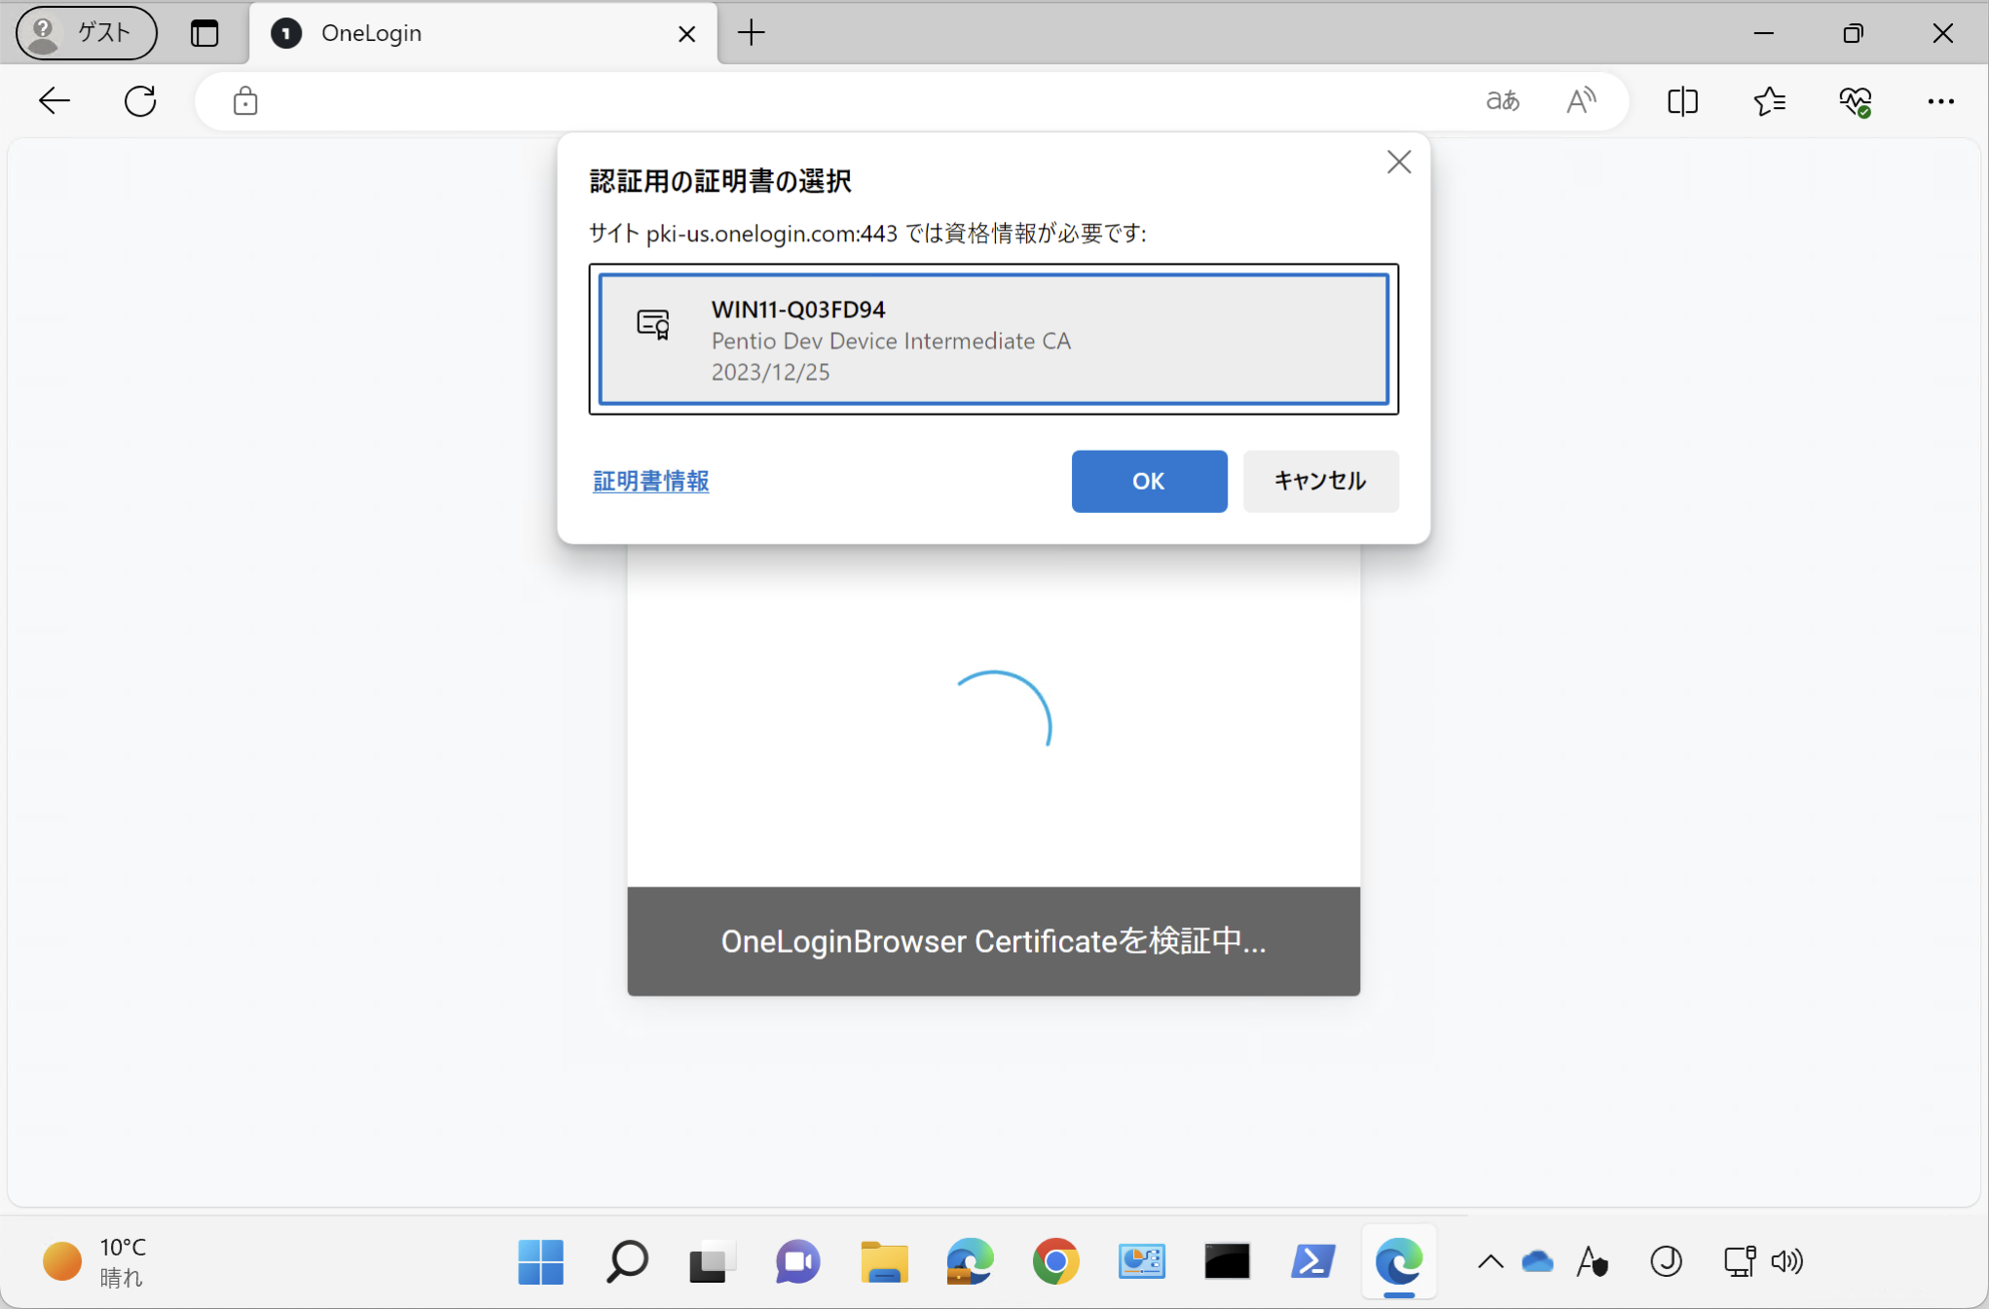Launch PowerShell from taskbar
The image size is (1989, 1309).
pos(1312,1261)
